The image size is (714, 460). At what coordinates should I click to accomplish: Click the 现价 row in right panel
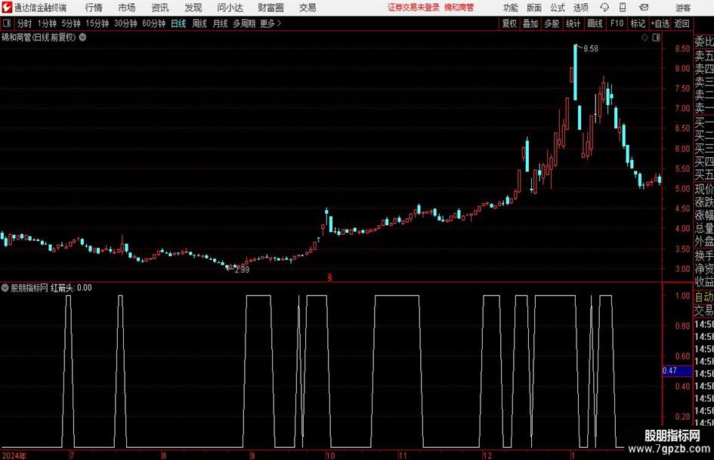click(704, 189)
